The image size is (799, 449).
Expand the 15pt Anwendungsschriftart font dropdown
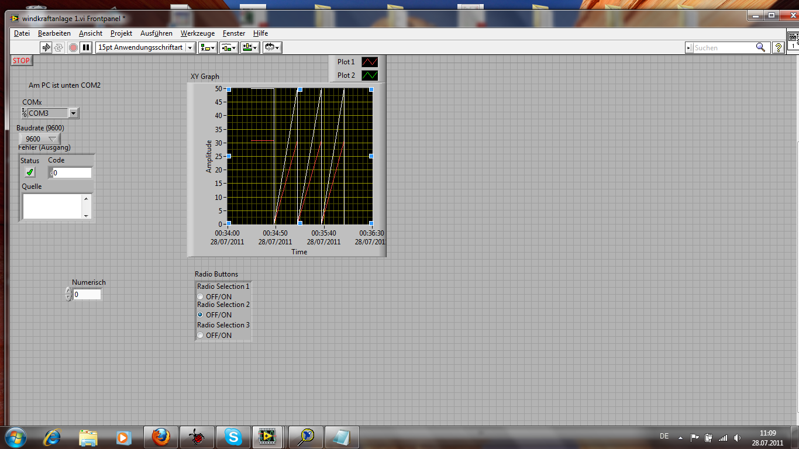[190, 47]
